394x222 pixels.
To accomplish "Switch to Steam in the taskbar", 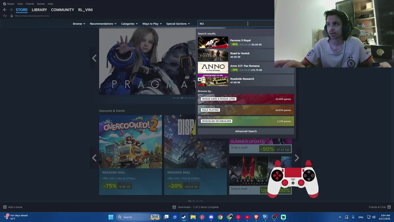I will pyautogui.click(x=184, y=217).
